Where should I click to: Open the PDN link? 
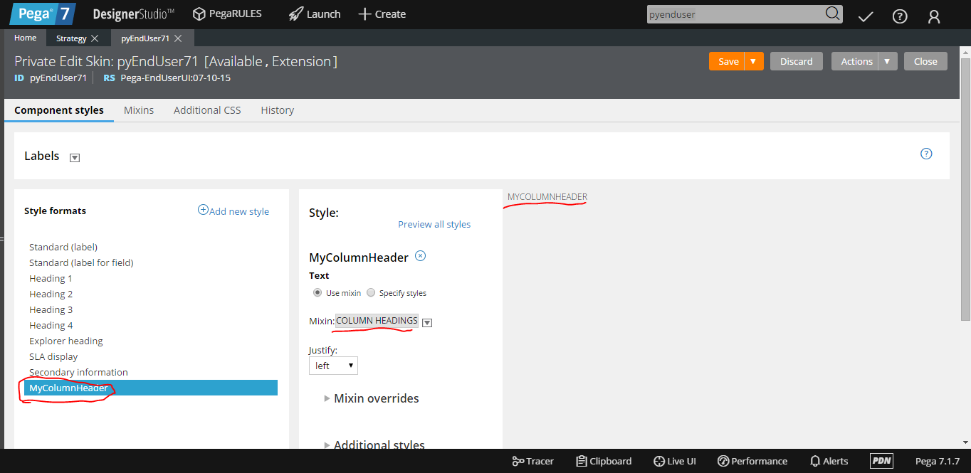coord(881,461)
